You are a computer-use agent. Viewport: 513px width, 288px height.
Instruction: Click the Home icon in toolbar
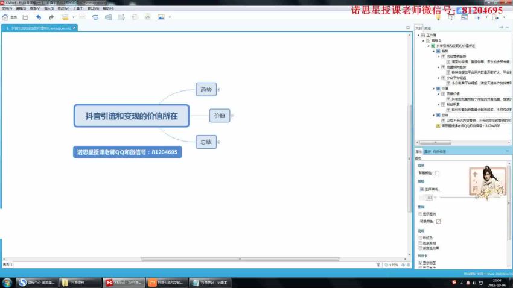tap(5, 17)
